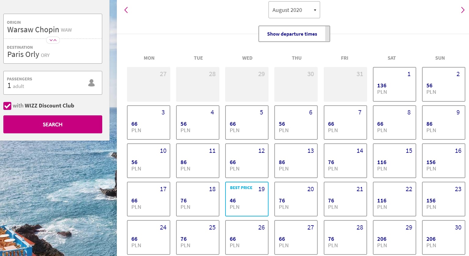The height and width of the screenshot is (256, 469).
Task: Open passenger selector via person icon
Action: point(91,83)
